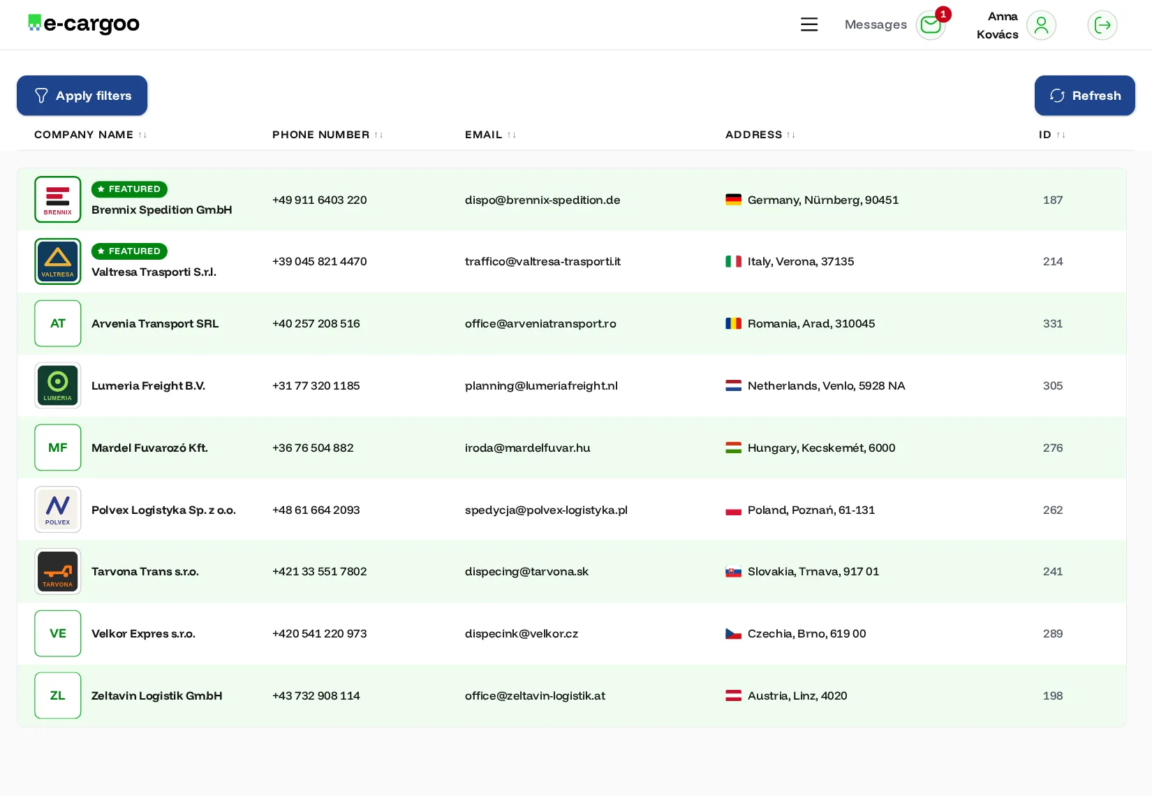Click FEATURED badge on Valtresa Trasporti
Viewport: 1152px width, 796px height.
pos(129,251)
